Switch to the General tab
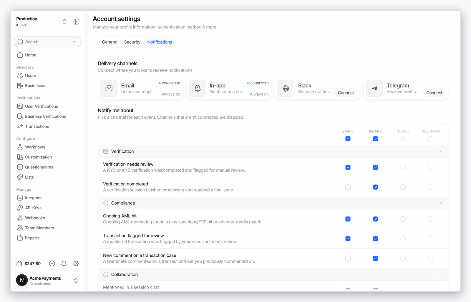 (x=110, y=42)
